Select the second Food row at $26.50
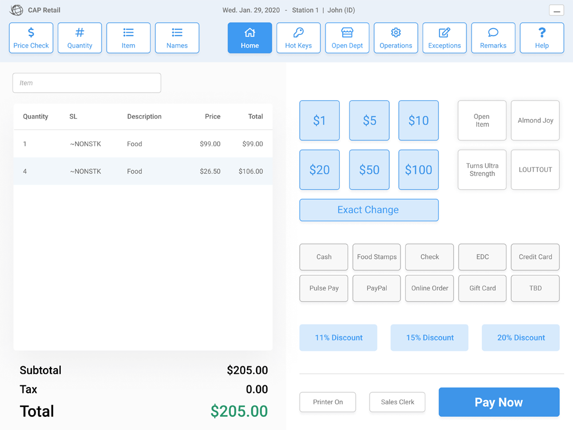Viewport: 573px width, 430px height. [x=143, y=171]
